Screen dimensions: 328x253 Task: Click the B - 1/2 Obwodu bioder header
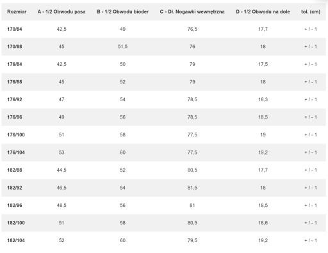pos(122,12)
